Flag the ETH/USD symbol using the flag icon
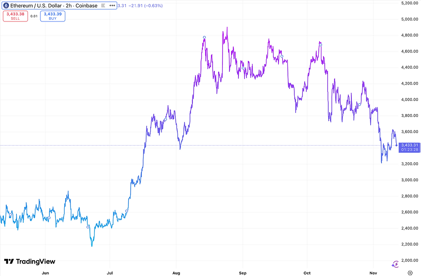This screenshot has width=421, height=276. [x=103, y=6]
